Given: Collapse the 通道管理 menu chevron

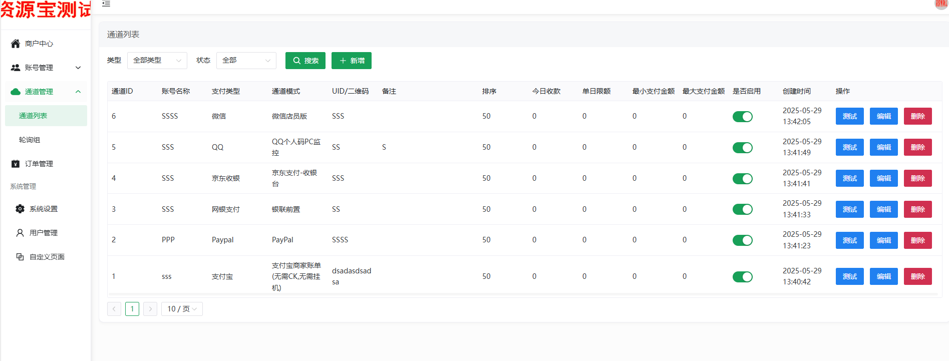Looking at the screenshot, I should 78,92.
